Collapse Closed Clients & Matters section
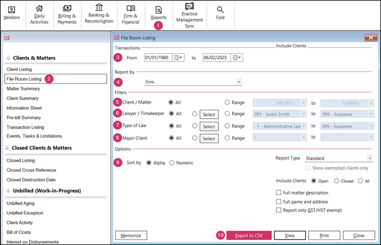This screenshot has height=245, width=381. tap(7, 147)
